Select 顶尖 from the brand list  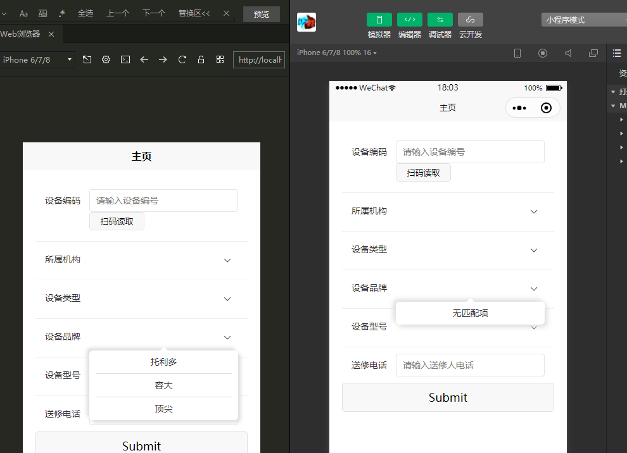(163, 409)
